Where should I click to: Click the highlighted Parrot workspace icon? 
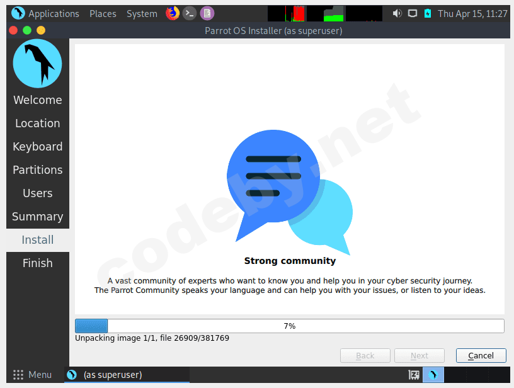(433, 375)
